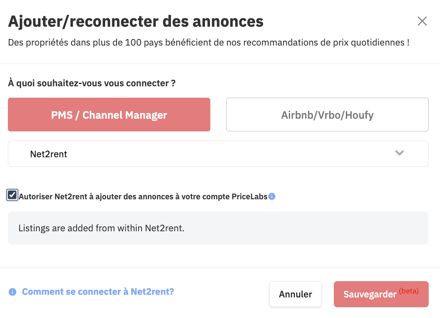
Task: Expand the chevron arrow in the Net2rent selector
Action: click(x=399, y=153)
